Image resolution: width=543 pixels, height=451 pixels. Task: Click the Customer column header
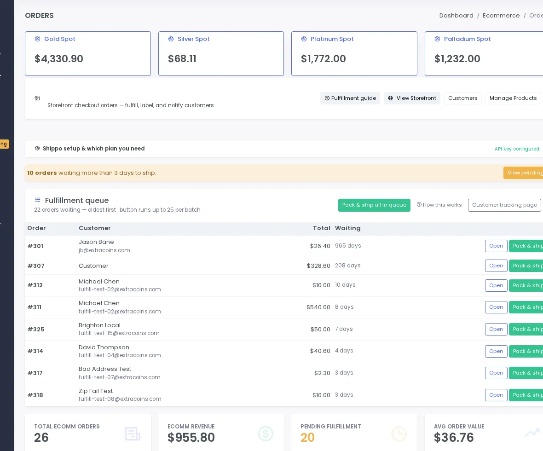tap(94, 228)
